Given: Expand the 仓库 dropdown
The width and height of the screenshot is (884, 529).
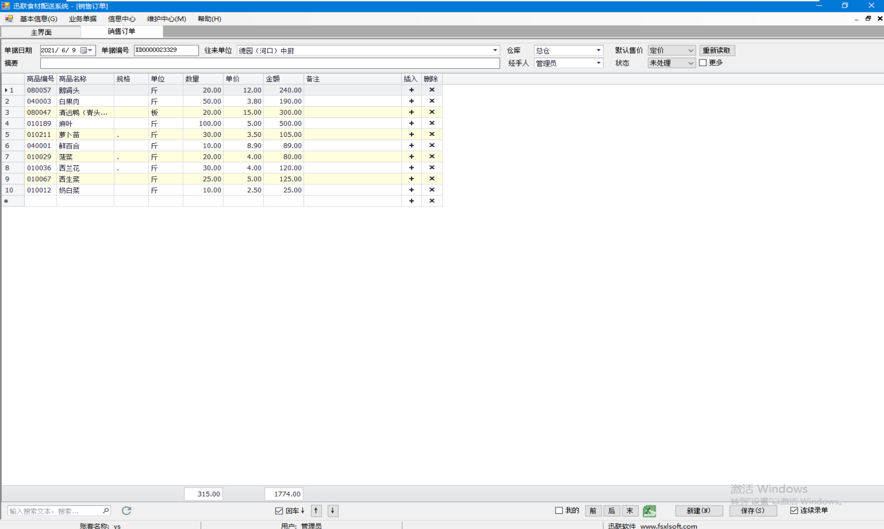Looking at the screenshot, I should pyautogui.click(x=598, y=50).
